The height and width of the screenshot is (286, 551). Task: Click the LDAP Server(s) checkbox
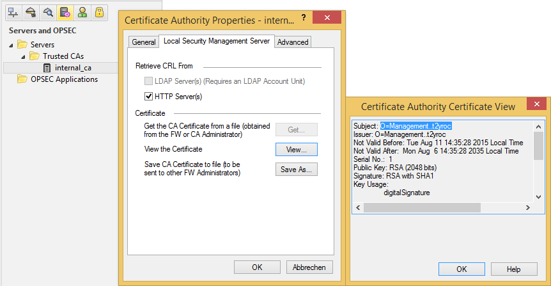click(x=149, y=81)
